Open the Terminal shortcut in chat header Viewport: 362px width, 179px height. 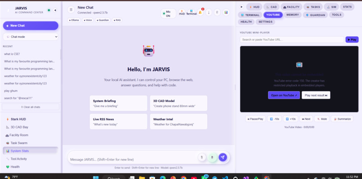click(x=191, y=12)
